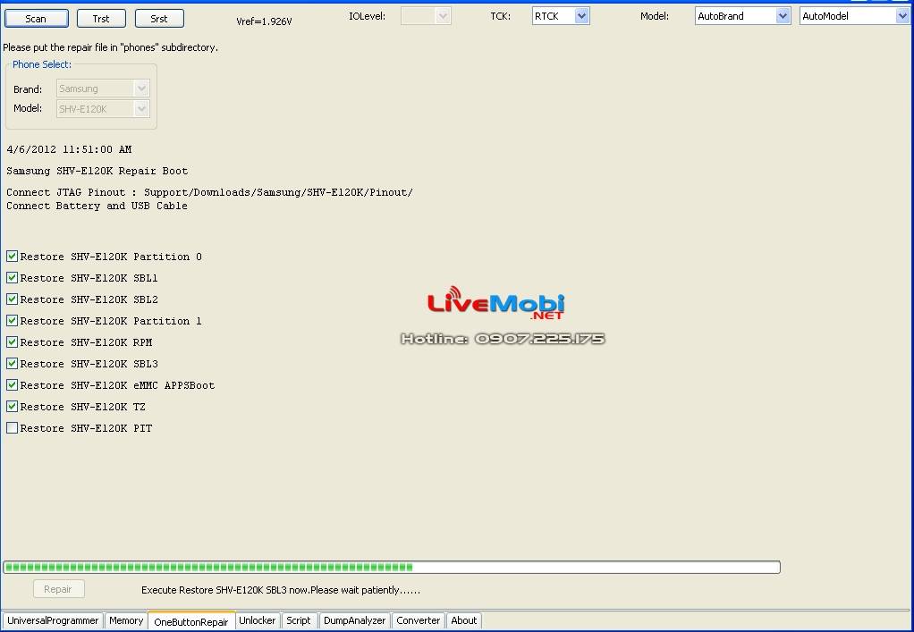Open the Script tab
The image size is (914, 632).
pyautogui.click(x=299, y=621)
